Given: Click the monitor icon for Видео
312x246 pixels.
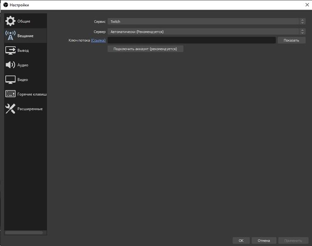Looking at the screenshot, I should (10, 80).
